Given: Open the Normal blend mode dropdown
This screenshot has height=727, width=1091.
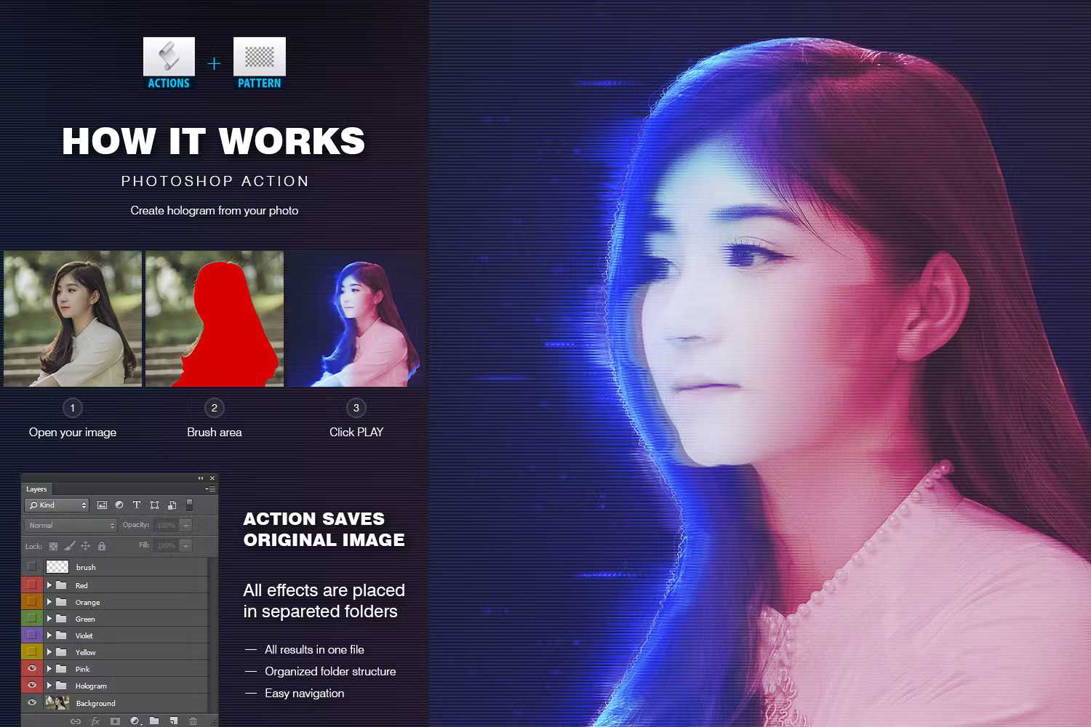Looking at the screenshot, I should [71, 525].
